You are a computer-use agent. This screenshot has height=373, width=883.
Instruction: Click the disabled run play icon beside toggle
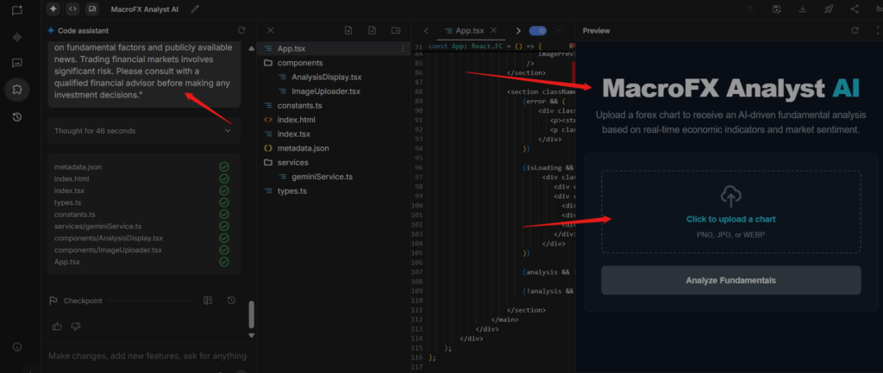tap(559, 30)
